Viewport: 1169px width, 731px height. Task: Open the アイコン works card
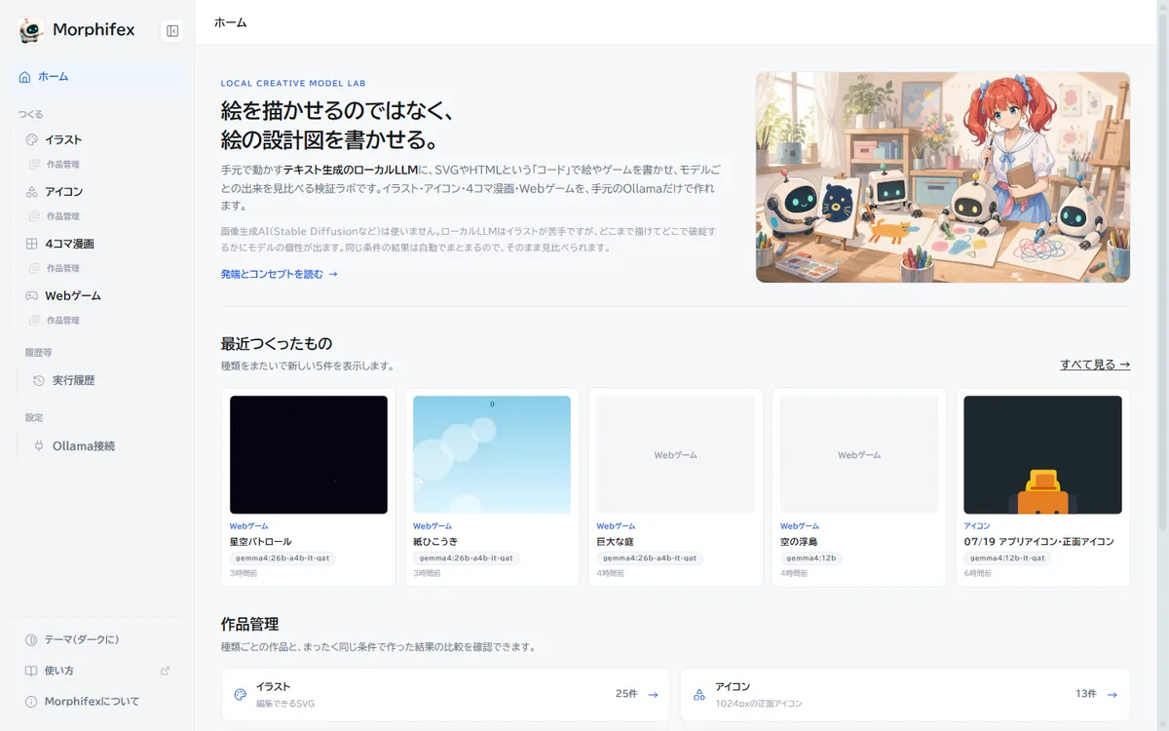click(x=905, y=695)
